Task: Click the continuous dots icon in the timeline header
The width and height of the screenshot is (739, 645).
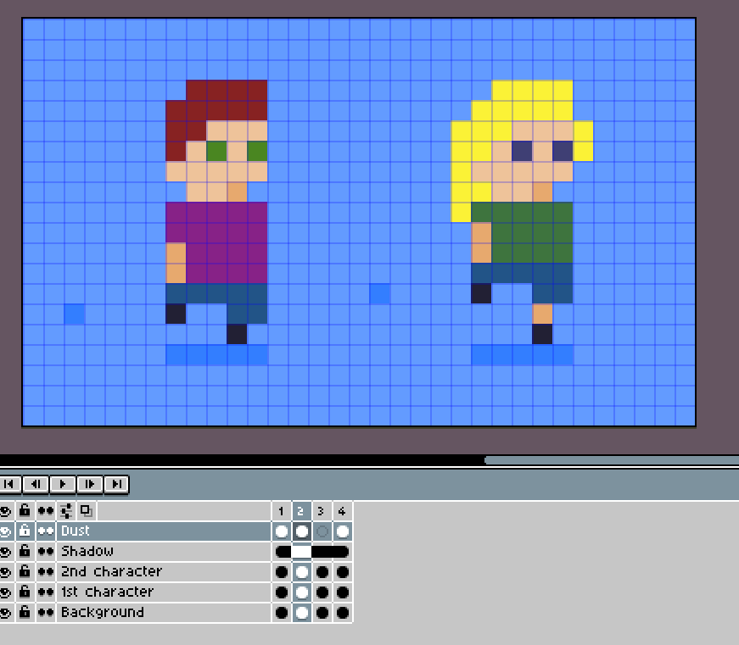Action: click(x=46, y=511)
